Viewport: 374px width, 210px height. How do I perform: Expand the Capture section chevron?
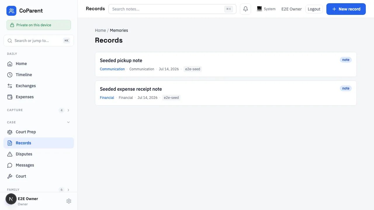(68, 110)
